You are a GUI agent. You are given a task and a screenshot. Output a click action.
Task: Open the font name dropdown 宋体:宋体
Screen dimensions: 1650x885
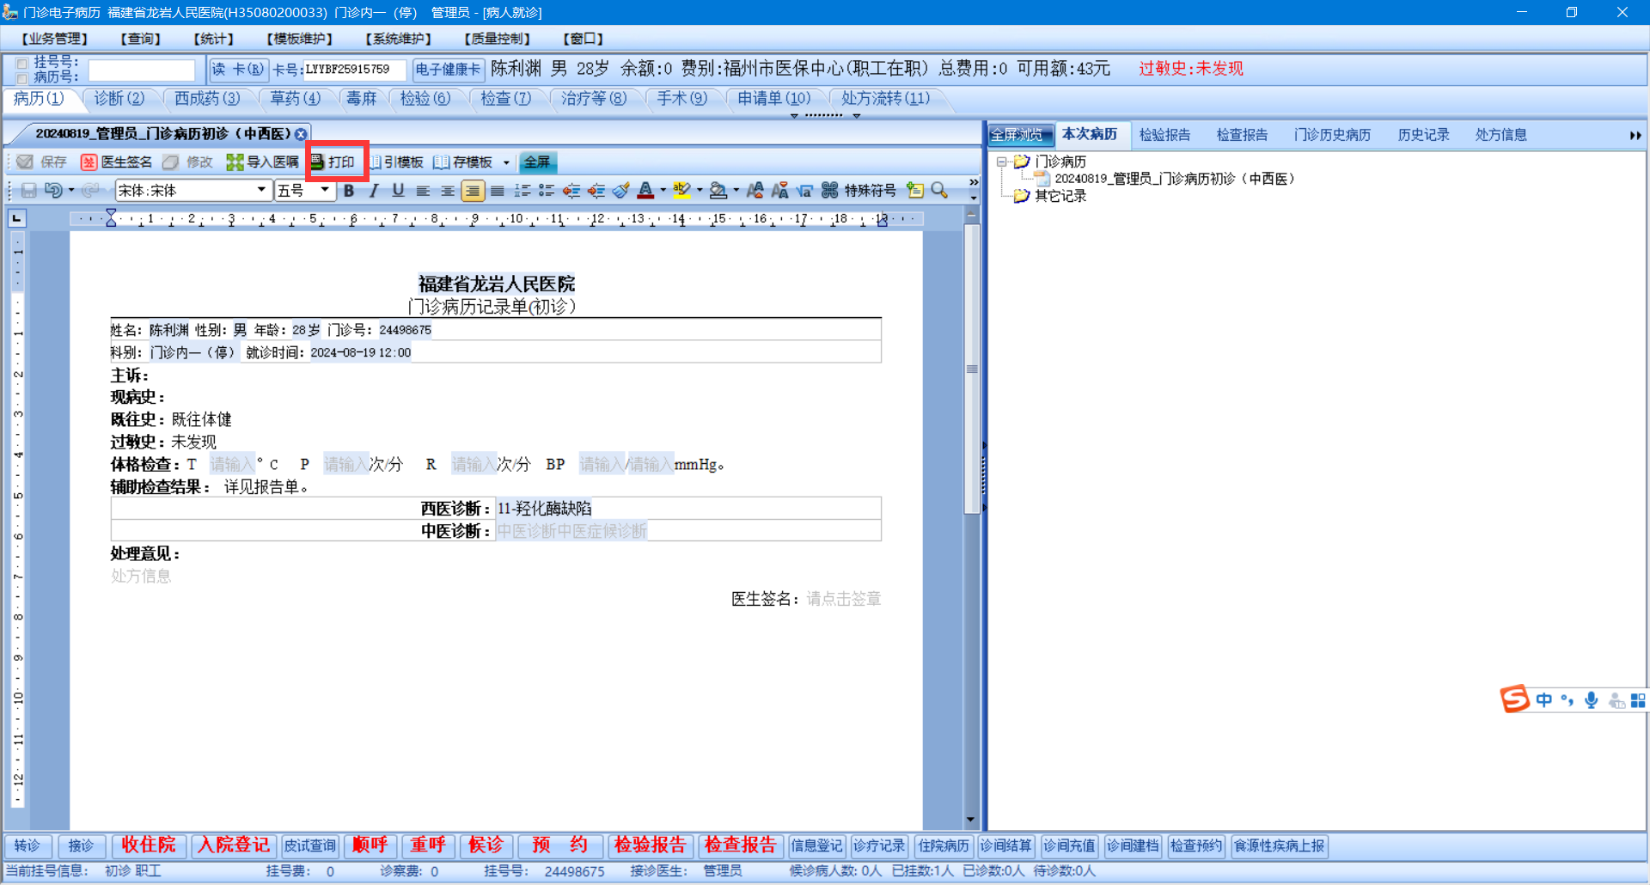261,190
